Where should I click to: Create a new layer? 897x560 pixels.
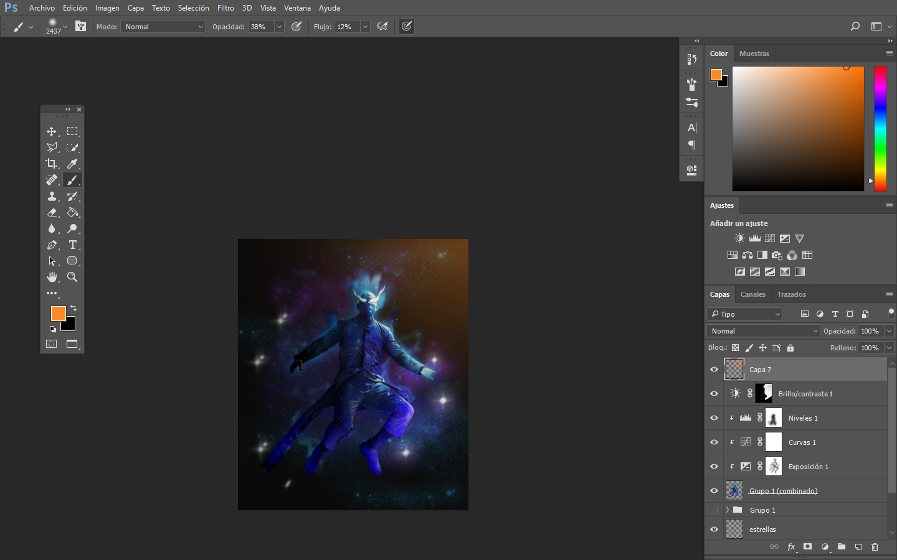point(858,547)
